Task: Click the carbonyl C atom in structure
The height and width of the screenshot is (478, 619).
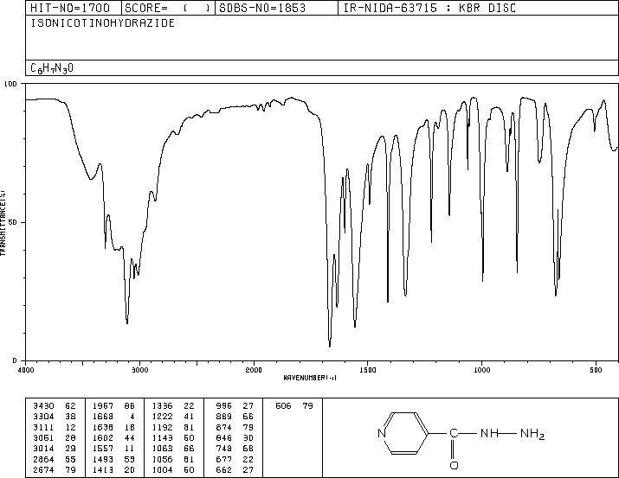Action: coord(454,433)
